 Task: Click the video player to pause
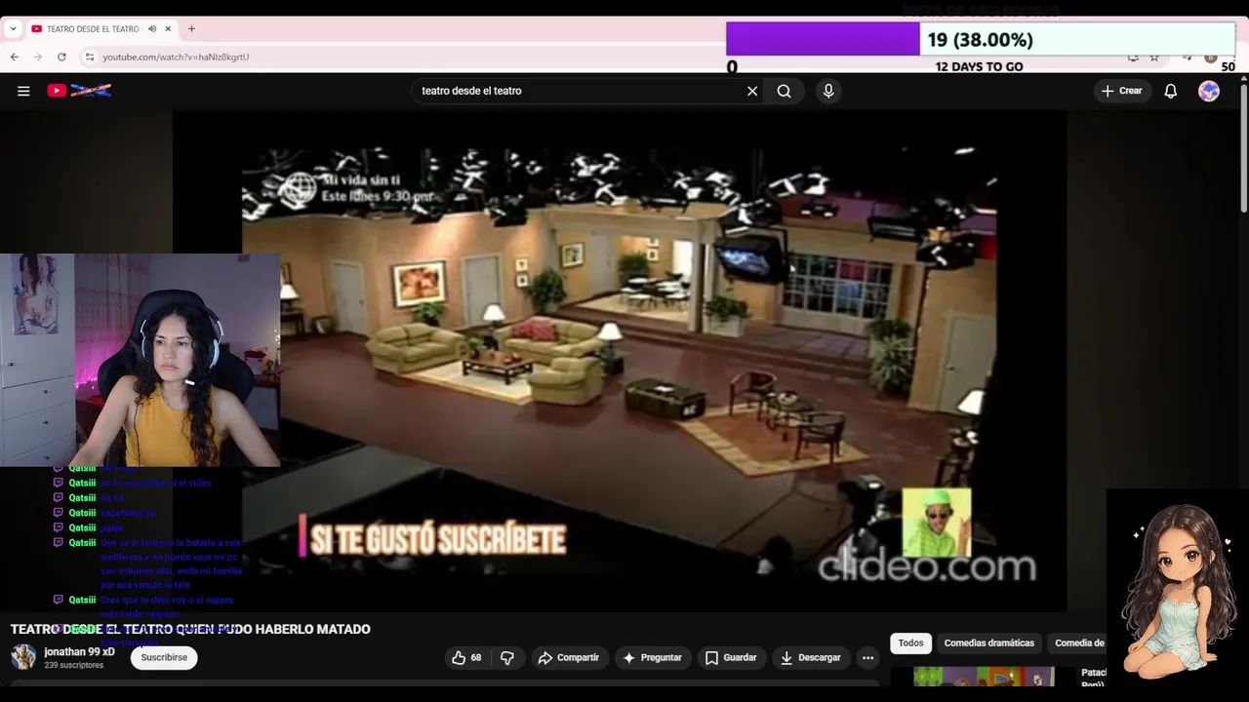(x=620, y=361)
